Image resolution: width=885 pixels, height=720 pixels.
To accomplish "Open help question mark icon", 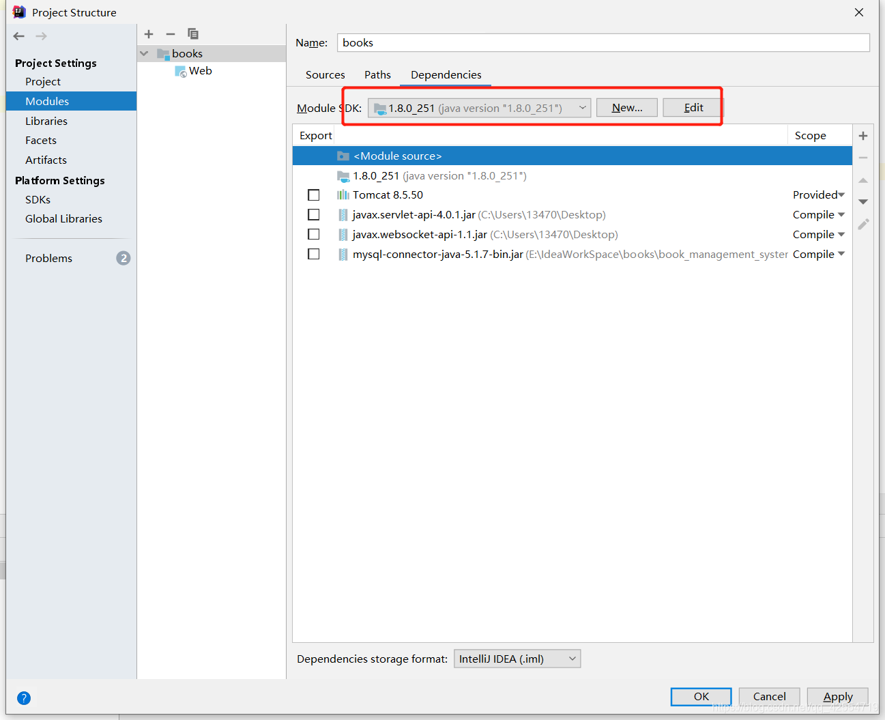I will [24, 698].
